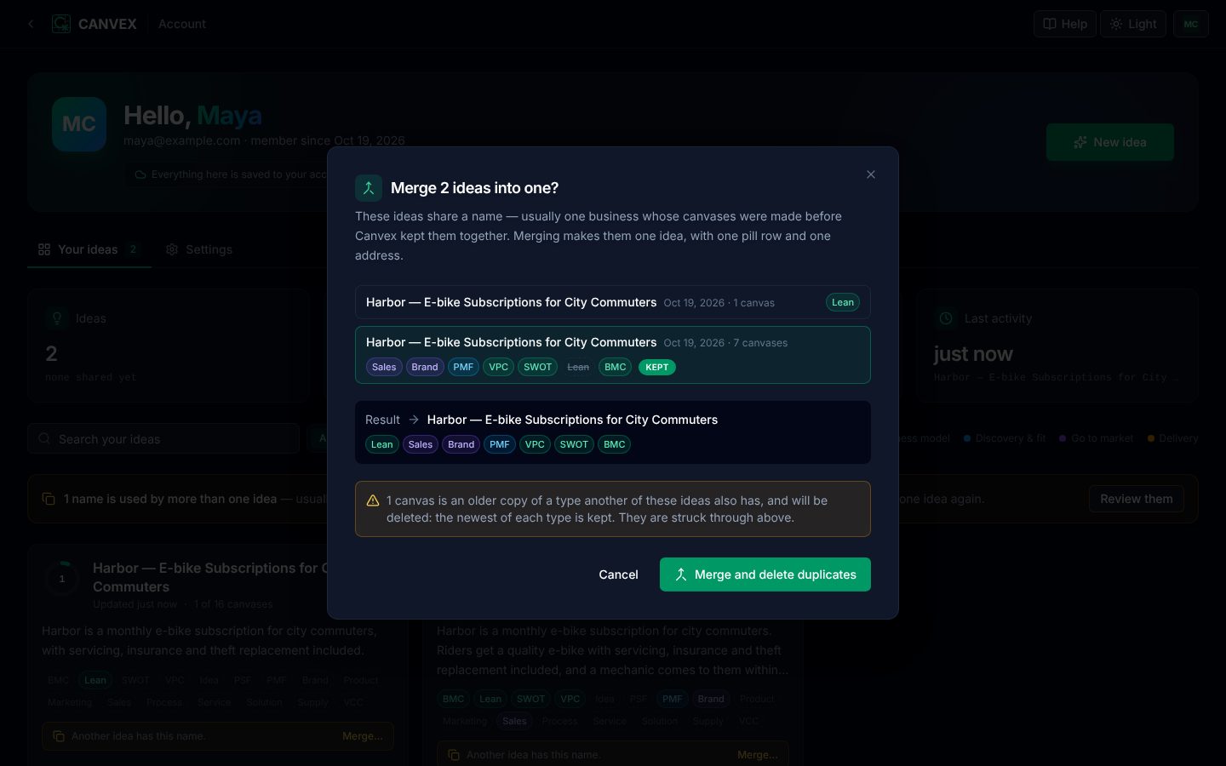Screen dimensions: 1226x766
Task: Click the green KEPT badge
Action: tap(657, 367)
